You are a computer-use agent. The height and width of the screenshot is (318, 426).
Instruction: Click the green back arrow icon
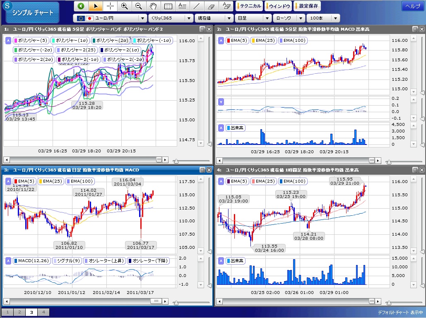tap(81, 6)
